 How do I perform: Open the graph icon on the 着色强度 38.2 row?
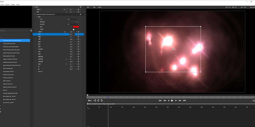coord(78,57)
